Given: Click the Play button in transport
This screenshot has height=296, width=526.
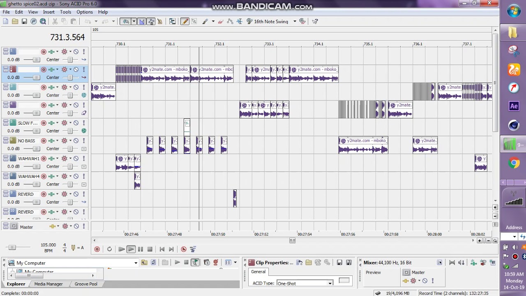Looking at the screenshot, I should 131,249.
